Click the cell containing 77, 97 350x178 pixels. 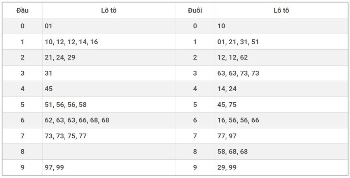(227, 136)
